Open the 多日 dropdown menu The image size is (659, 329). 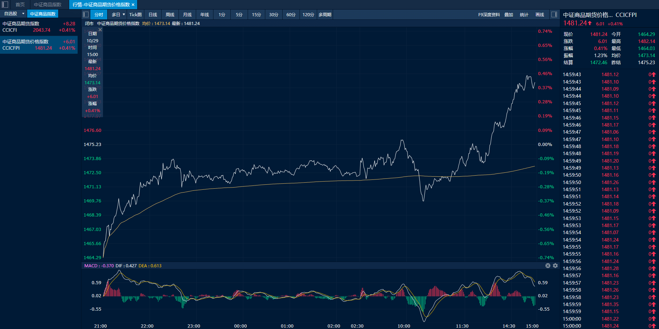point(118,14)
